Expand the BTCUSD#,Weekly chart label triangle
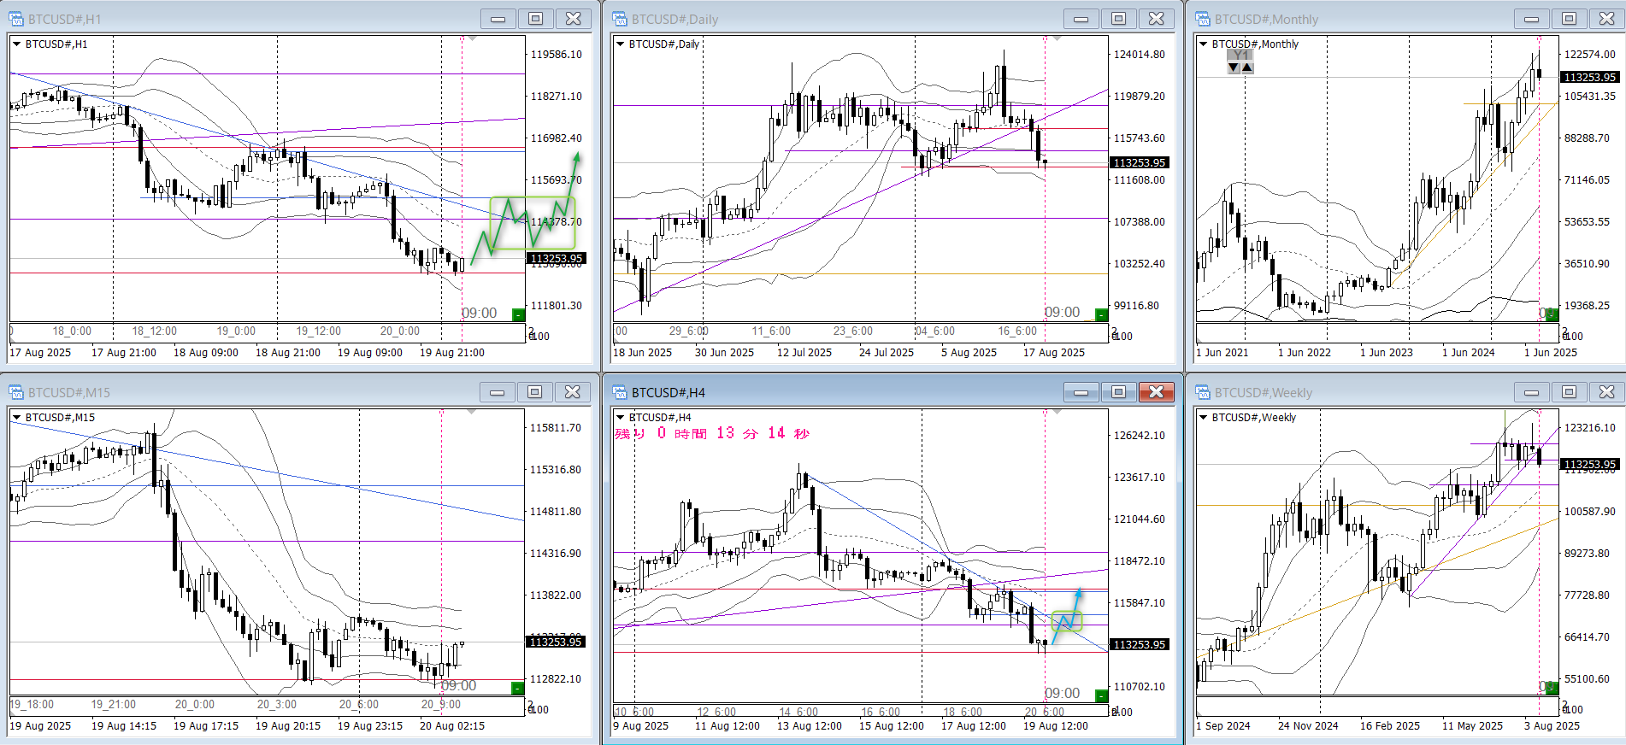 click(x=1203, y=417)
